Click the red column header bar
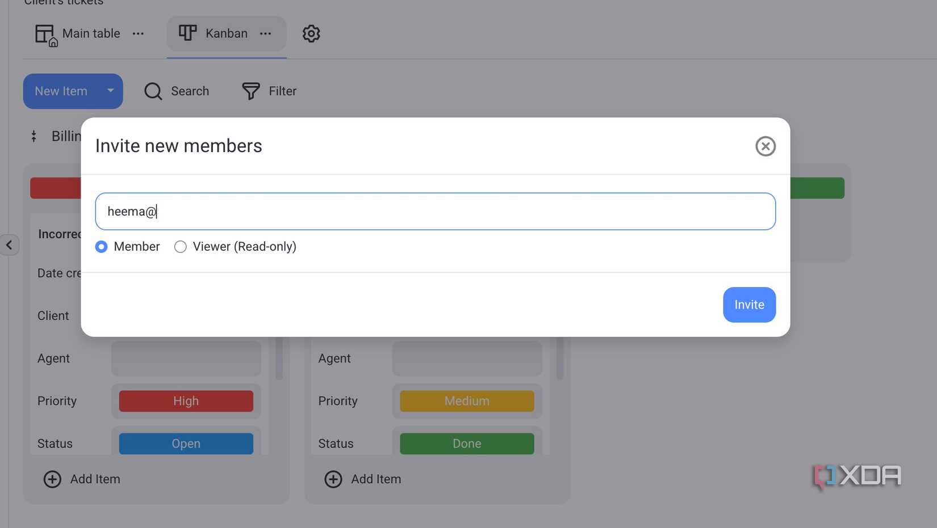 pos(56,188)
